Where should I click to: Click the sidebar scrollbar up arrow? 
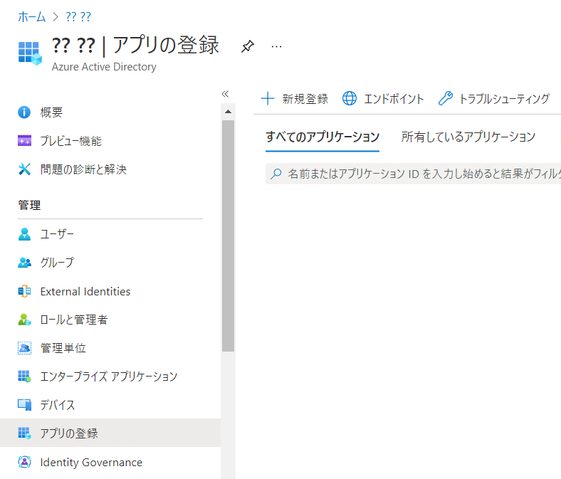[228, 112]
